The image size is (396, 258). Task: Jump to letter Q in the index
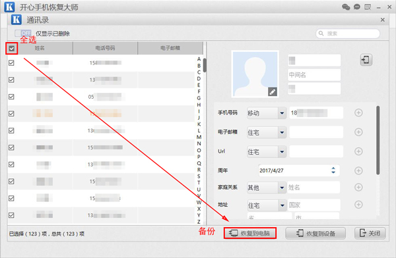coord(199,163)
